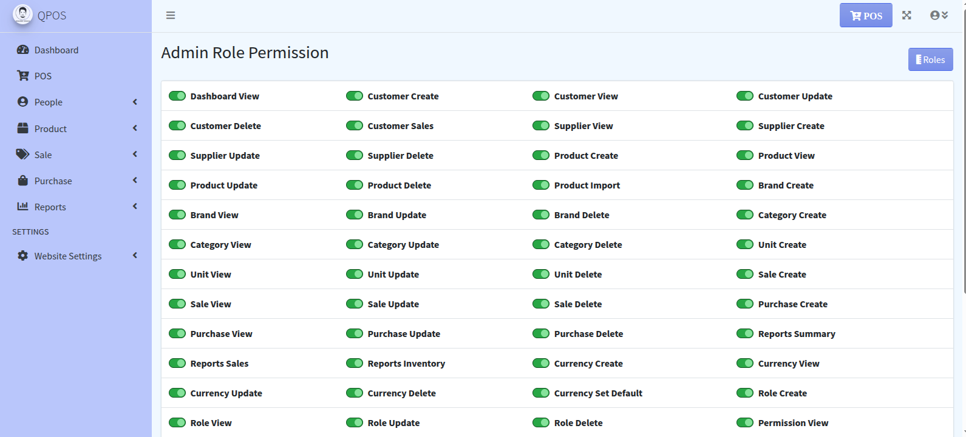Toggle the sidebar with hamburger icon
Screen dimensions: 966x437
coord(171,15)
